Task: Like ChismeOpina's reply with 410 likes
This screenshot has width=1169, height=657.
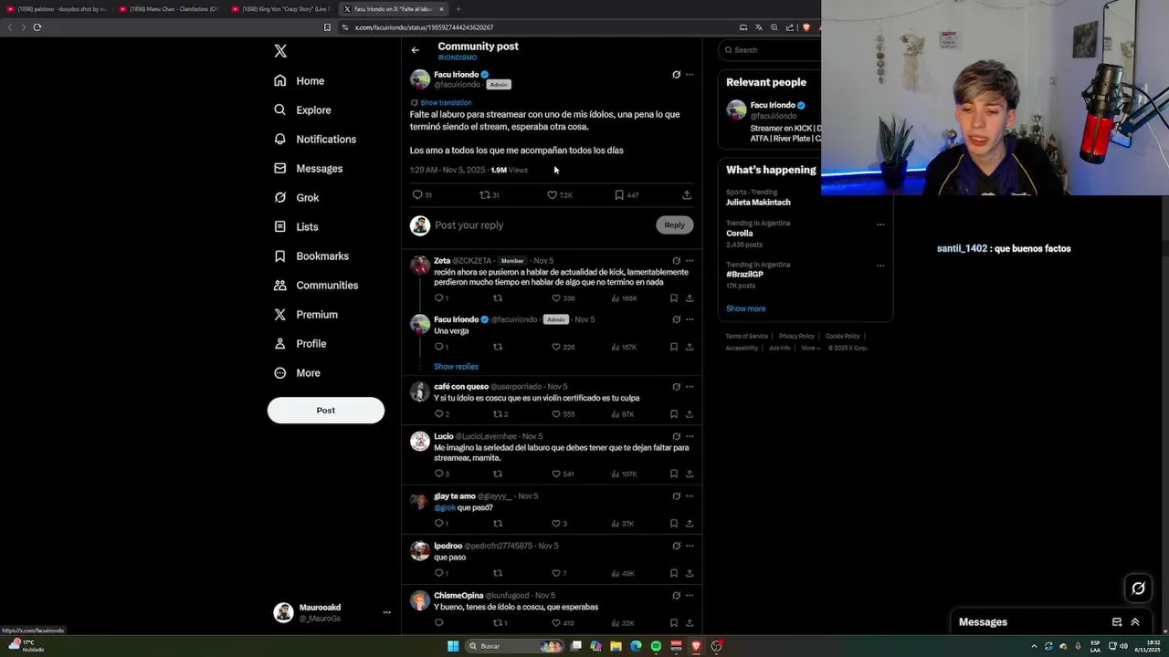Action: 556,623
